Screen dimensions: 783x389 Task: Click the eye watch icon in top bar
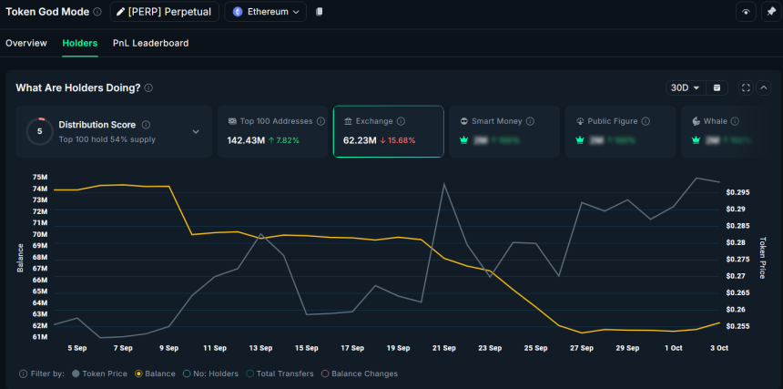(x=746, y=12)
